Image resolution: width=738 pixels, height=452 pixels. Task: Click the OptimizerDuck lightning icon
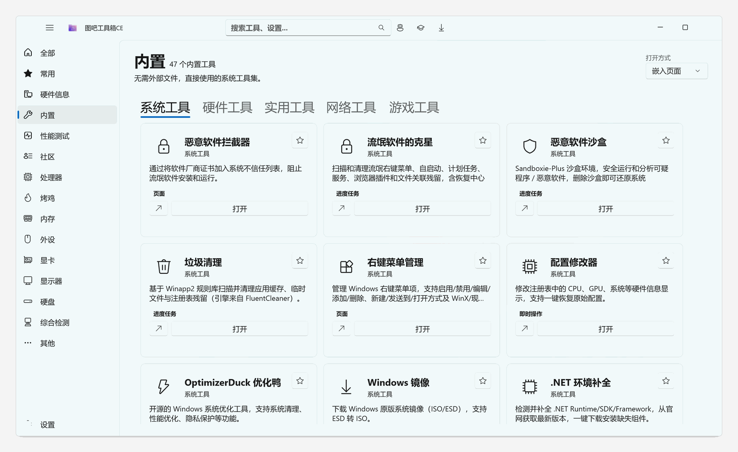(x=164, y=386)
